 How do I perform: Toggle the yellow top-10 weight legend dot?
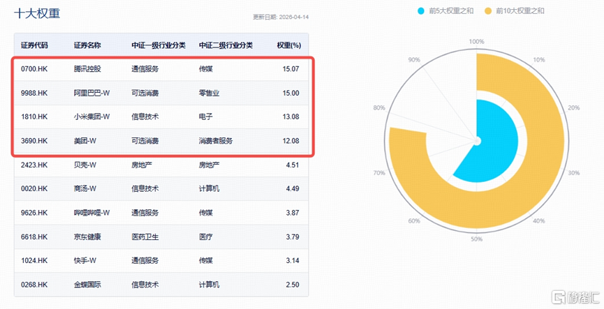(x=488, y=10)
